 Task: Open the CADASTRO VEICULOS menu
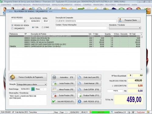(22, 5)
